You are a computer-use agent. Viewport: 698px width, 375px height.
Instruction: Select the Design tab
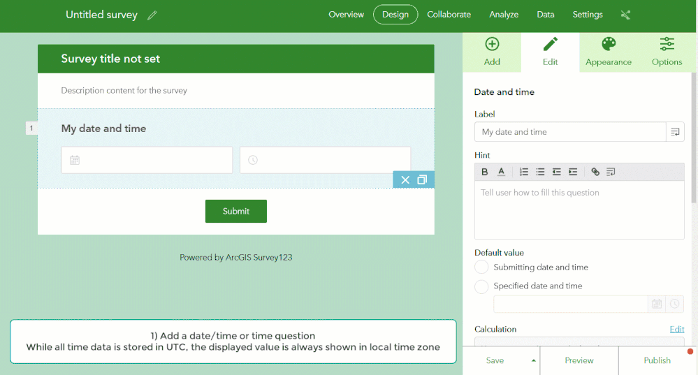(395, 14)
